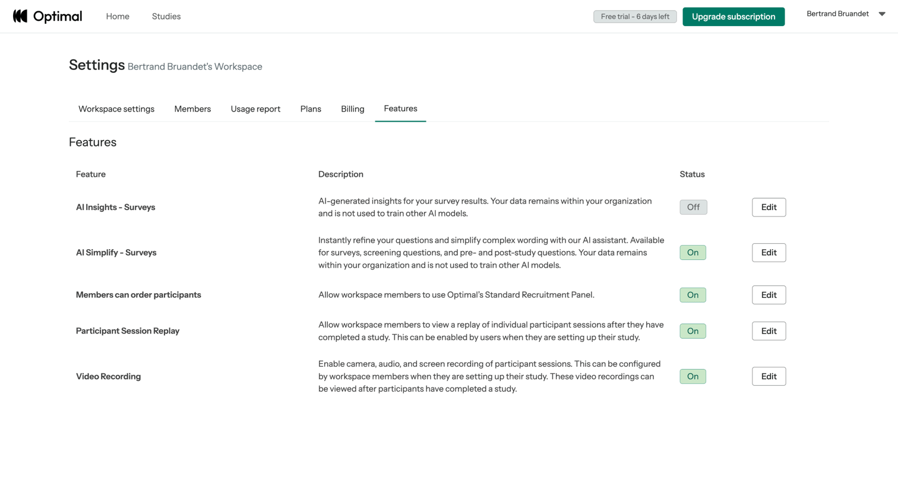The width and height of the screenshot is (898, 483).
Task: Edit the Participant Session Replay feature
Action: pyautogui.click(x=769, y=331)
